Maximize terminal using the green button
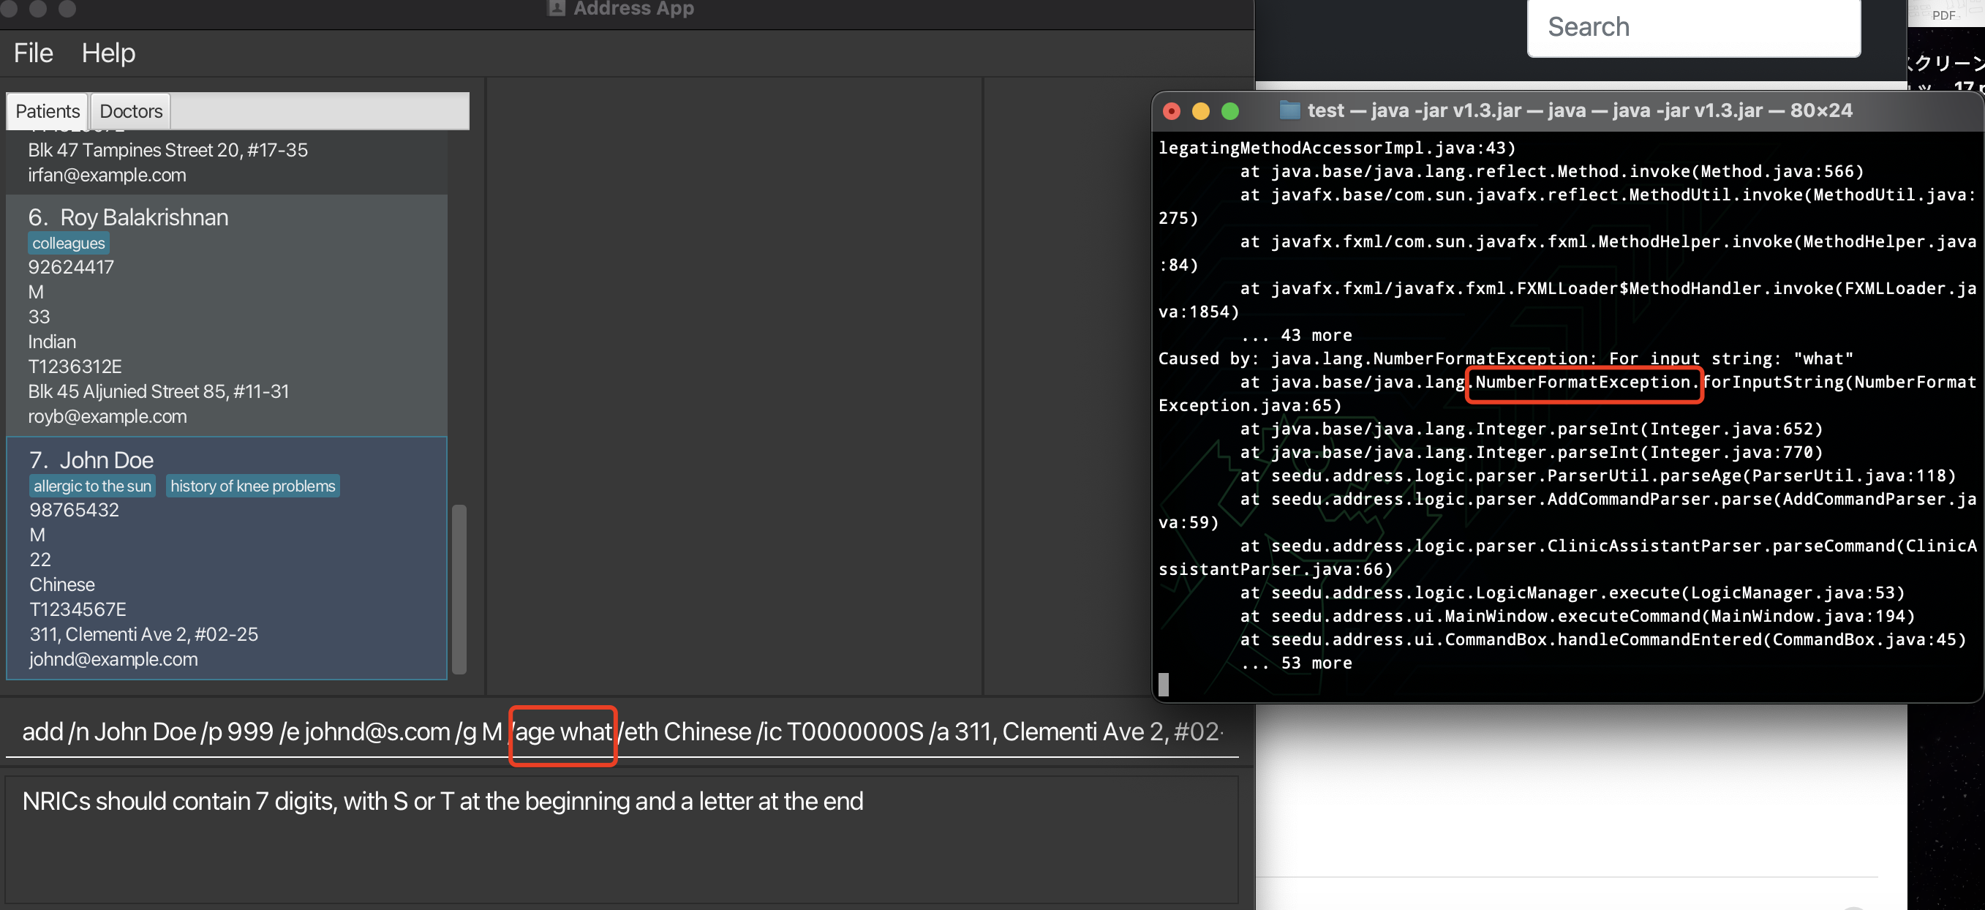This screenshot has width=1985, height=910. click(1230, 111)
